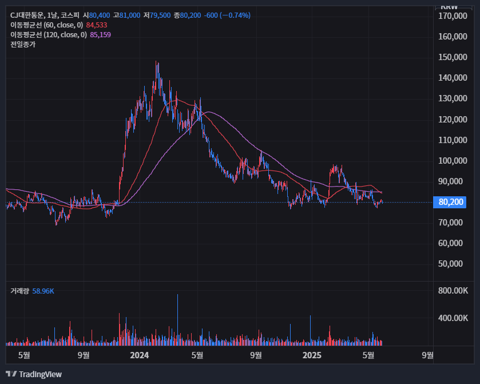Image resolution: width=480 pixels, height=384 pixels.
Task: Select the 거래량 volume legend
Action: click(x=19, y=291)
